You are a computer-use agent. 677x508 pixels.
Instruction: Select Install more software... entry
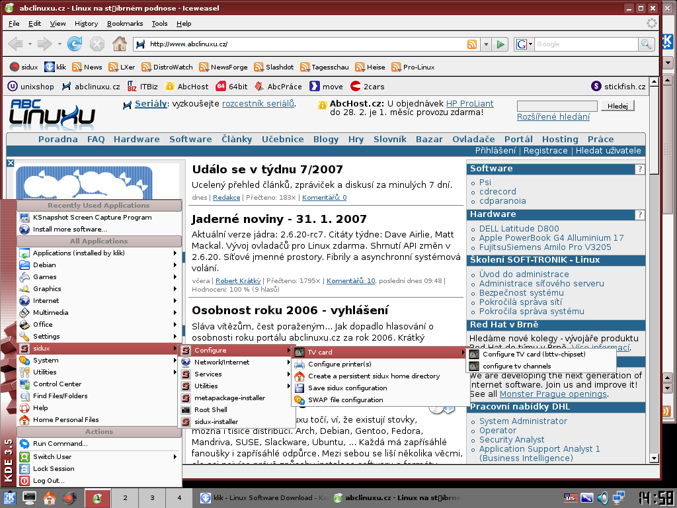pyautogui.click(x=99, y=230)
